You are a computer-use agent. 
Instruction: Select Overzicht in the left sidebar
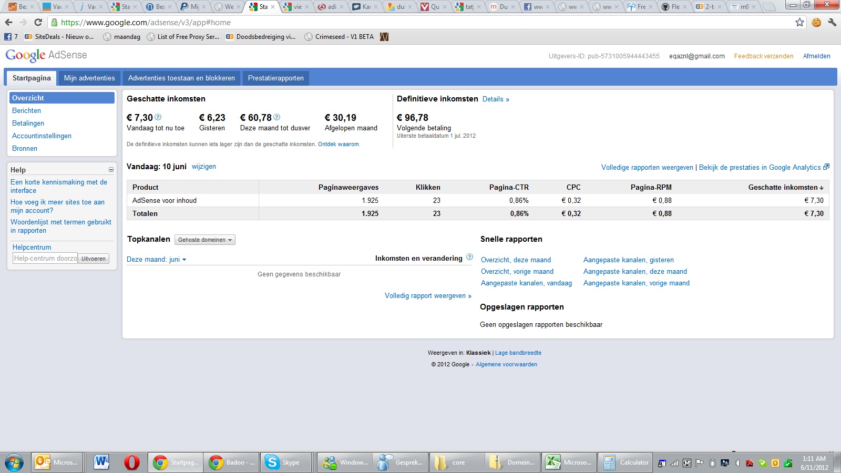[62, 98]
